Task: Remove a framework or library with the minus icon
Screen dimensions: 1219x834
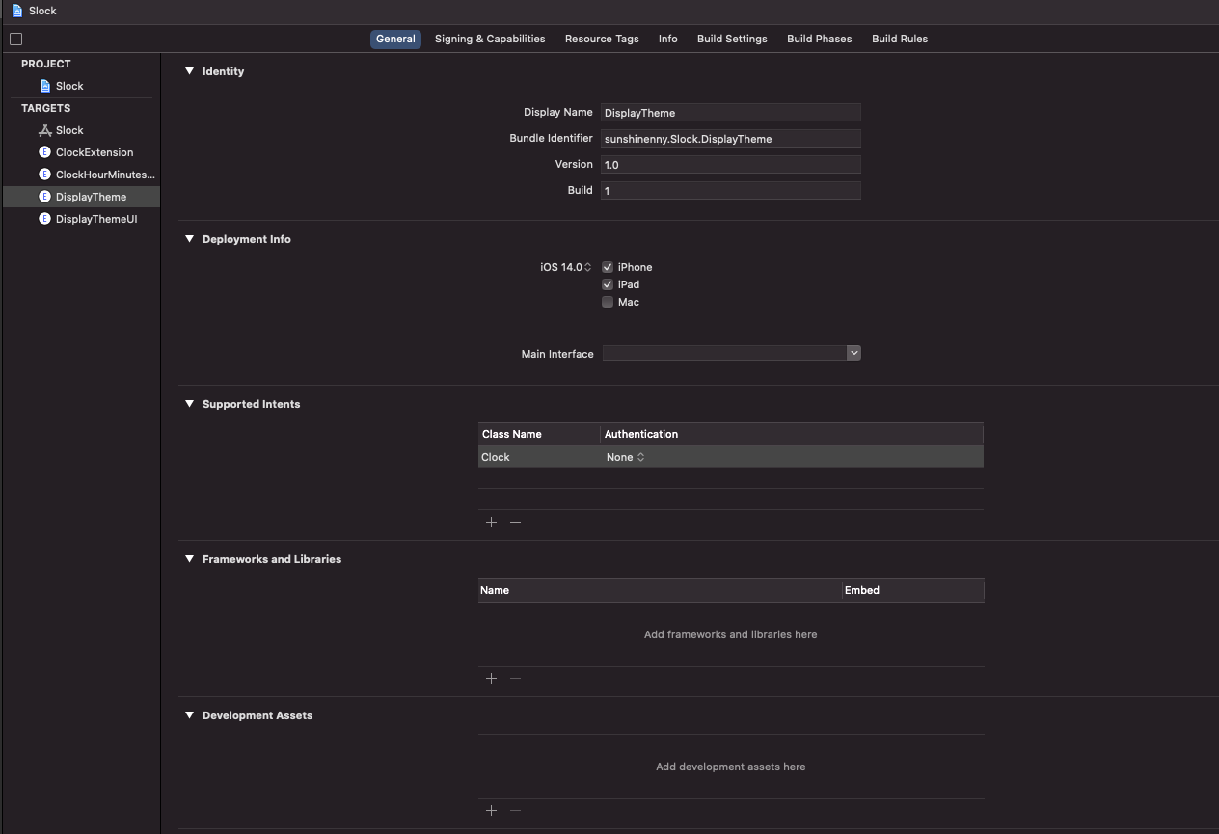Action: pyautogui.click(x=515, y=678)
